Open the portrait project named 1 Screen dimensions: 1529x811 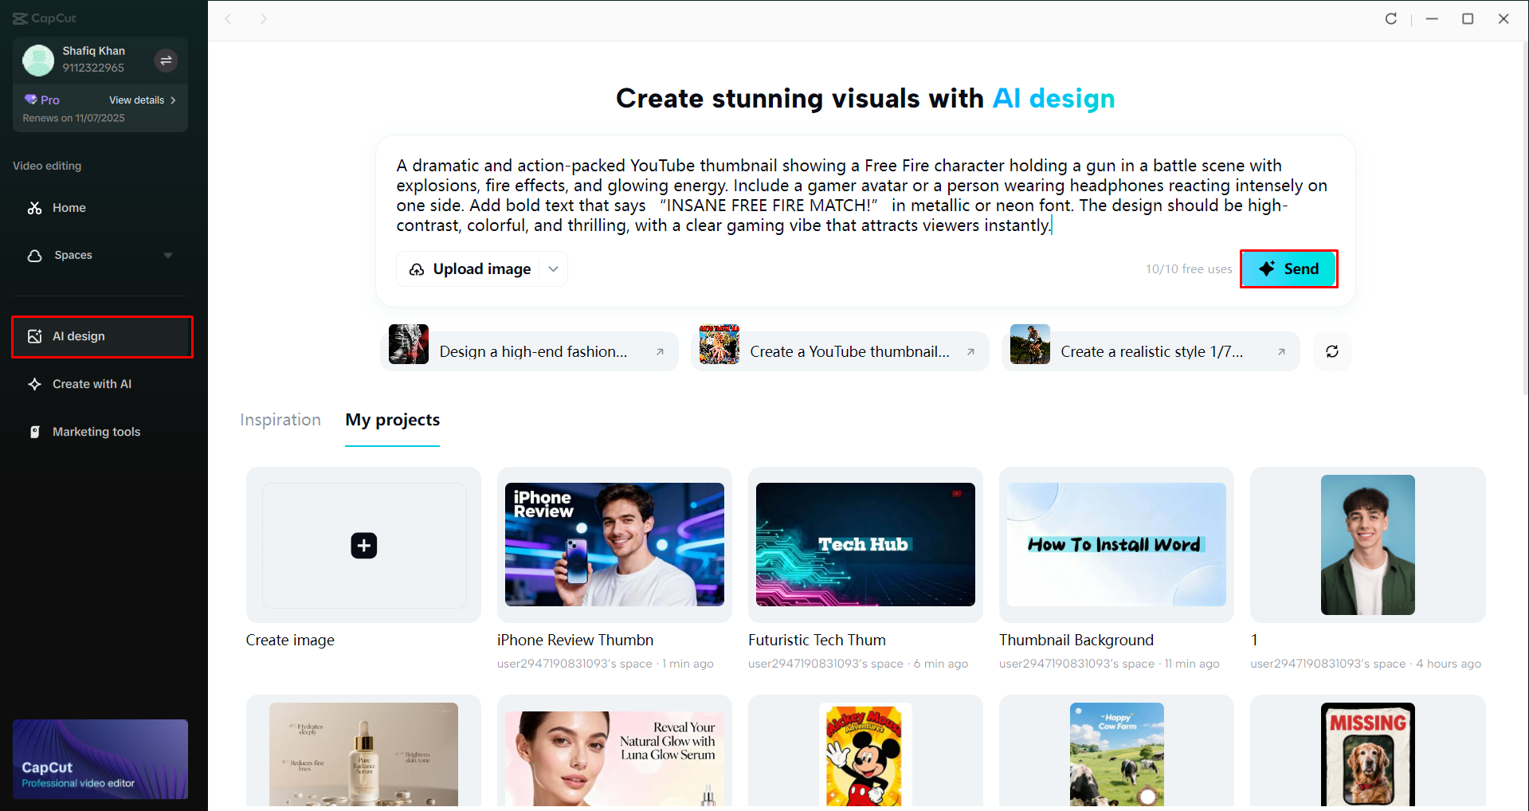1368,545
